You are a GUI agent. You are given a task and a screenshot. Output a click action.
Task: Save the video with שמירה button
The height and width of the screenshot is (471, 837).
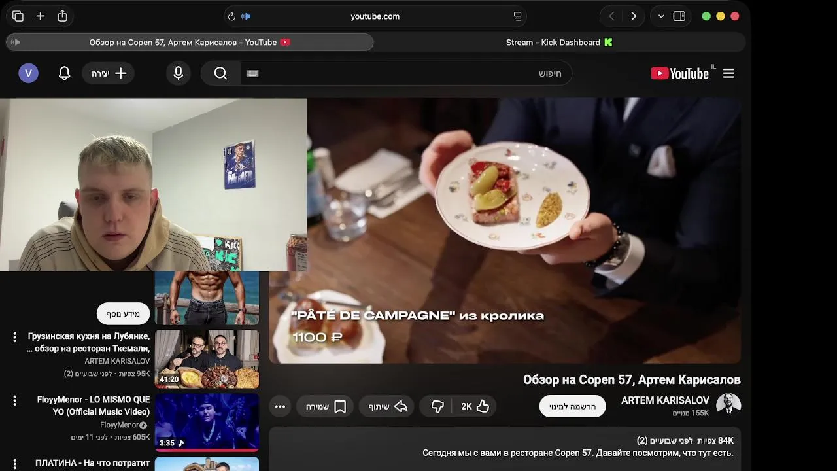(326, 406)
